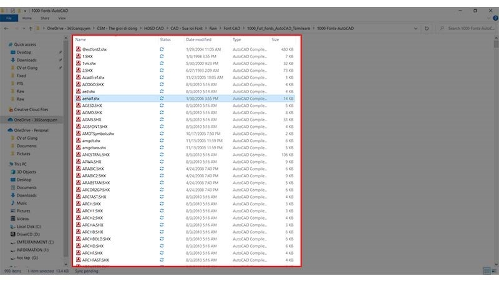Sort files by Date modified column
499x281 pixels.
[x=198, y=39]
